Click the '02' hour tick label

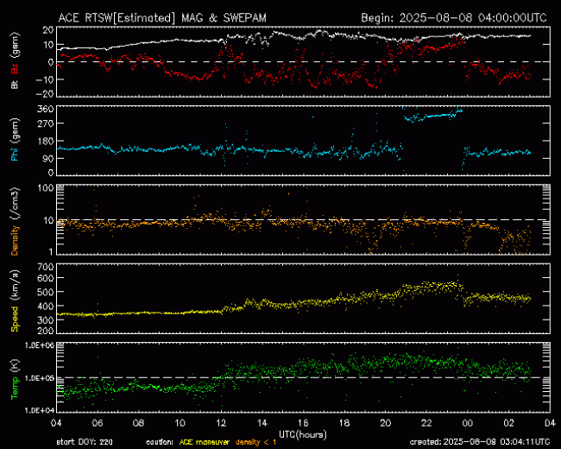point(508,423)
